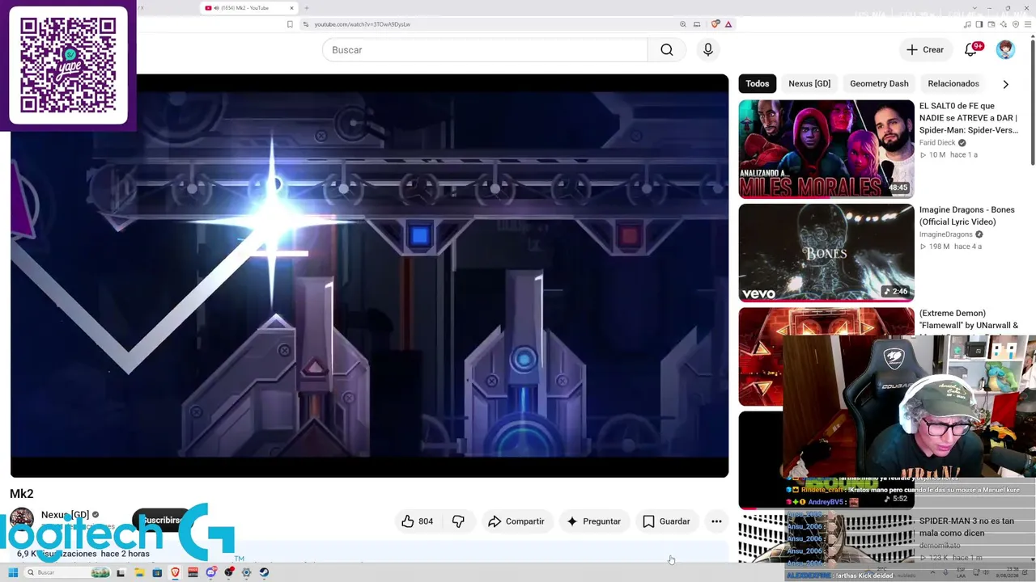Viewport: 1036px width, 582px height.
Task: Click the browser address bar URL
Action: [x=362, y=24]
